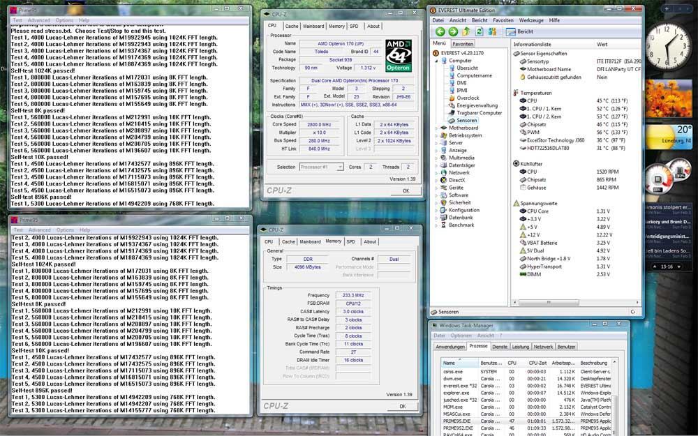Open Energieverwaltung in the EVEREST tree
The image size is (698, 436).
coord(473,105)
